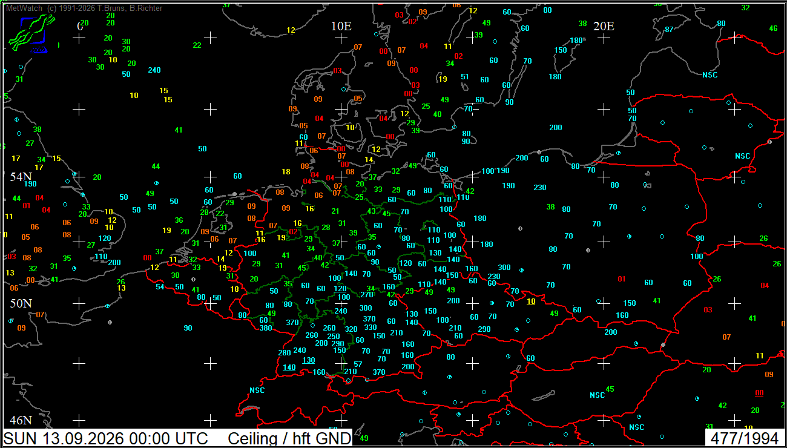
Task: Click the underlined yellow 10 station value
Action: pos(532,301)
